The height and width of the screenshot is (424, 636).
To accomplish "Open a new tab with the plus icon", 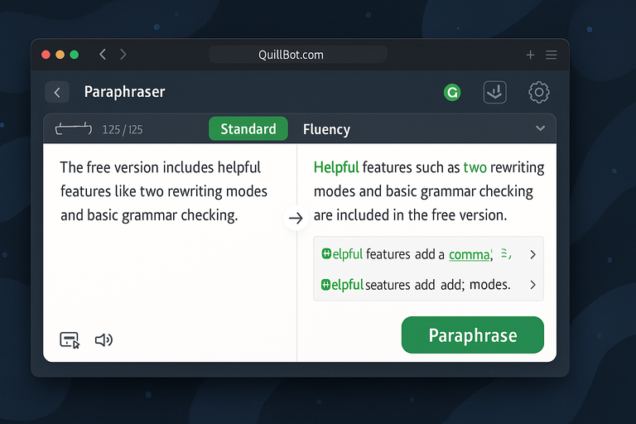I will coord(530,55).
